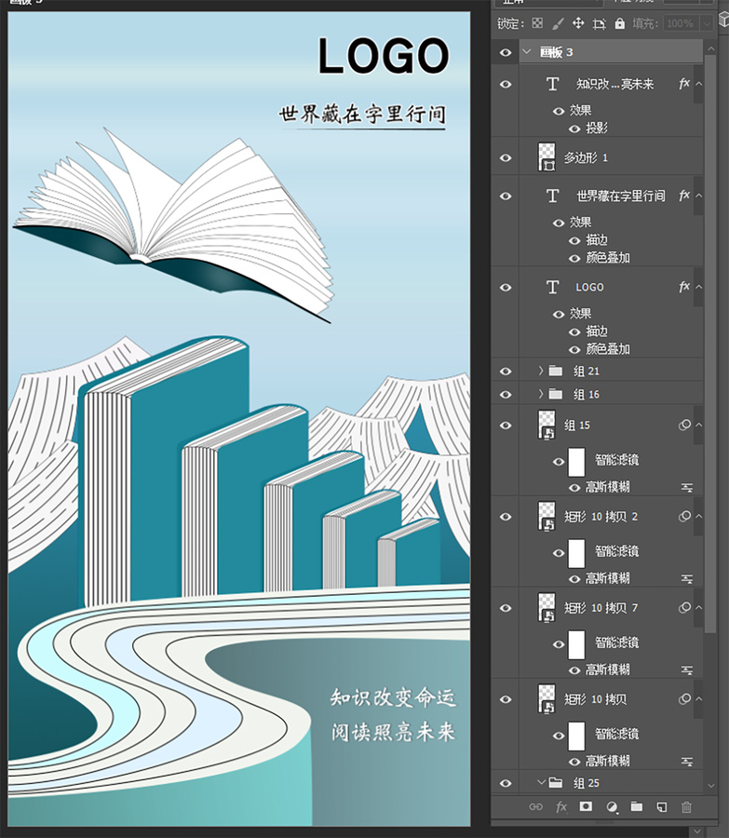The height and width of the screenshot is (838, 729).
Task: Hide the 组 21 group
Action: pyautogui.click(x=505, y=371)
